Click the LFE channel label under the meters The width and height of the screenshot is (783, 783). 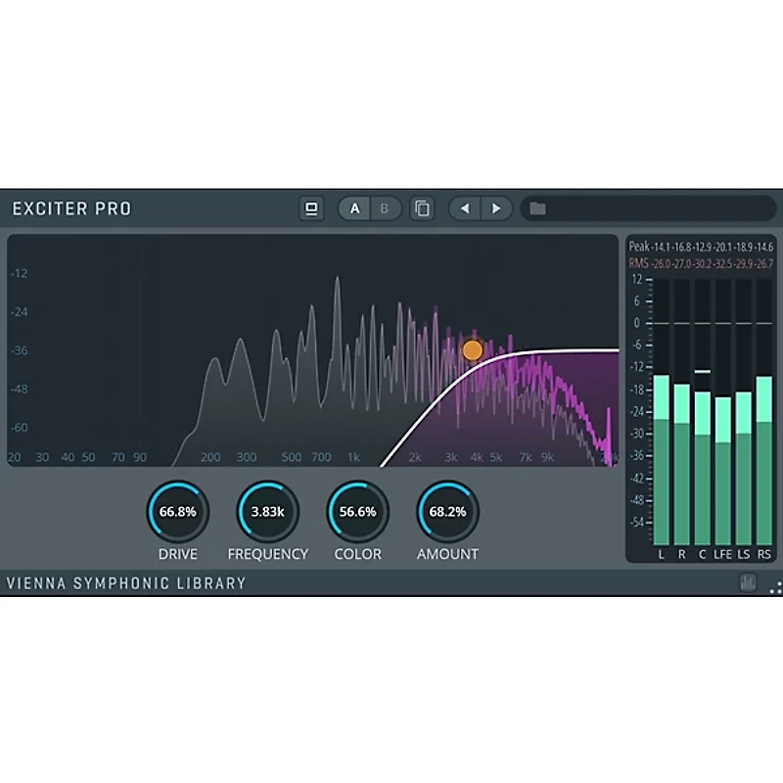[723, 553]
